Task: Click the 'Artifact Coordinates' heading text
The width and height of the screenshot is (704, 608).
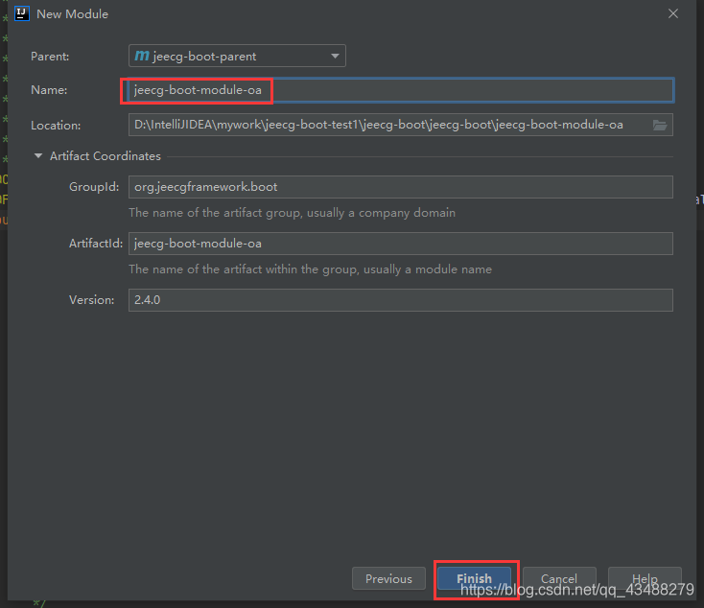Action: click(106, 156)
